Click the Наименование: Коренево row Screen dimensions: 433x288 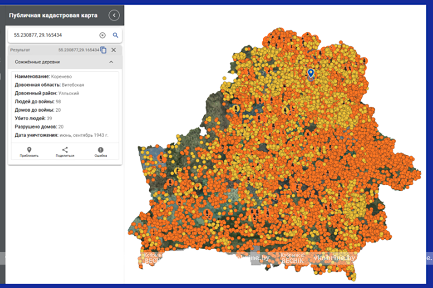pos(43,76)
